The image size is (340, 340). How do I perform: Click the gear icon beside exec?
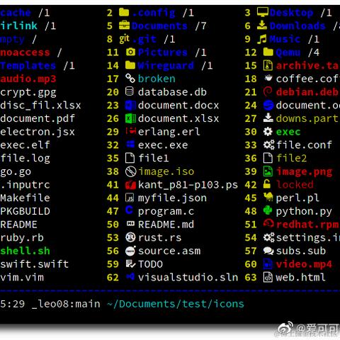tap(268, 132)
